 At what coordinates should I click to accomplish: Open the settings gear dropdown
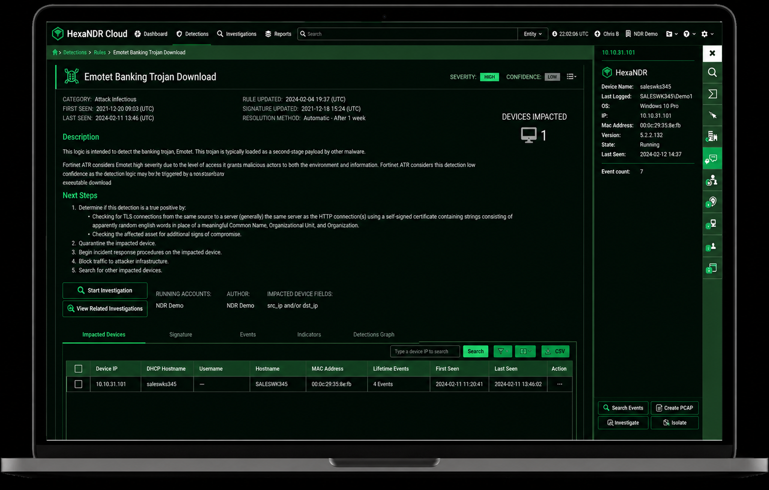[708, 34]
